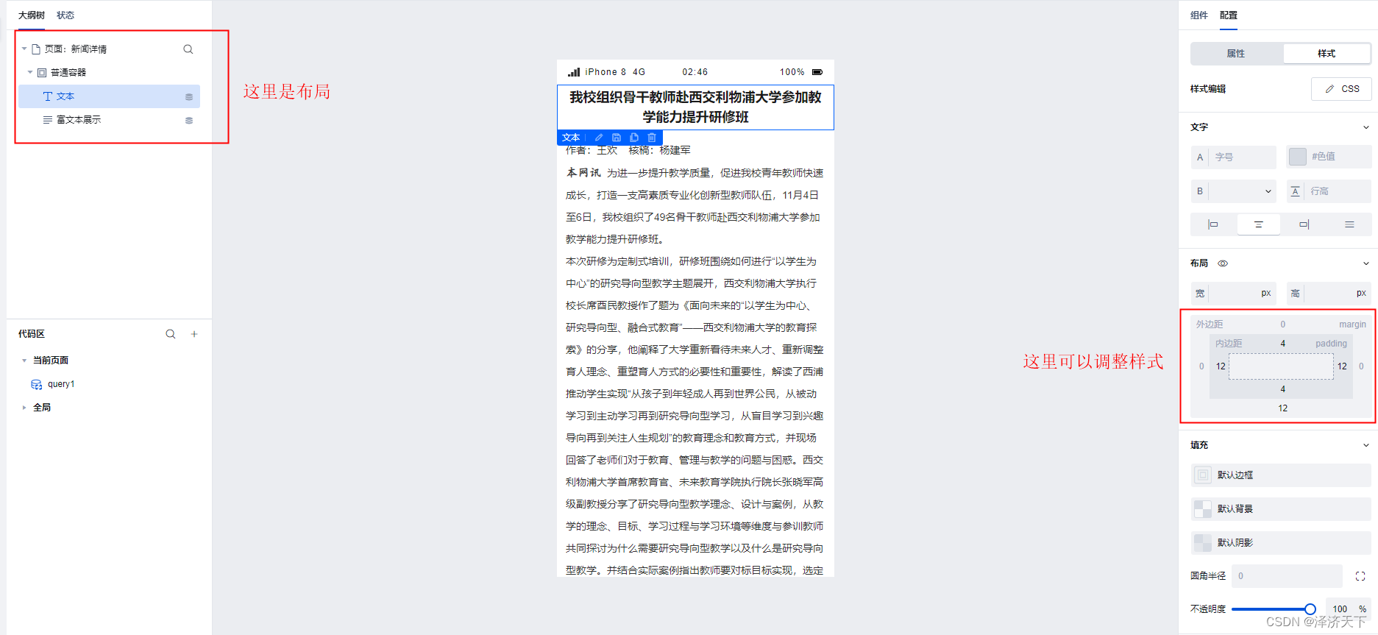Click the line height icon next to 行高

1296,191
